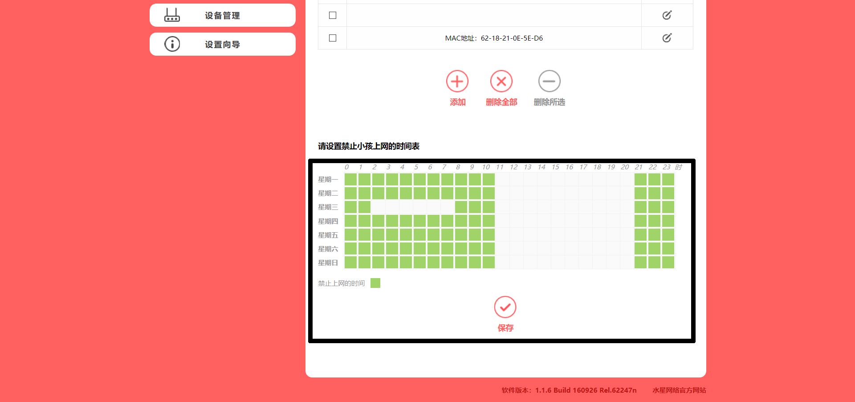This screenshot has height=402, width=855.
Task: Toggle 星期五 hour 15 empty time cell
Action: (x=558, y=235)
